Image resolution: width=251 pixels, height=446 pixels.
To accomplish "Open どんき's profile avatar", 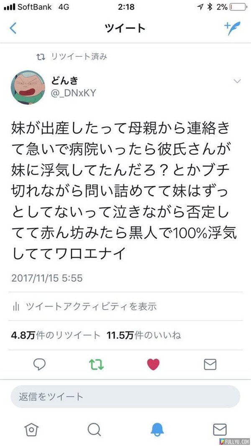I will (28, 87).
